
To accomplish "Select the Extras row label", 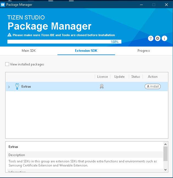I will coord(26,87).
